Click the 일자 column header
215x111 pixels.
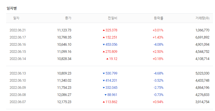tap(16, 18)
